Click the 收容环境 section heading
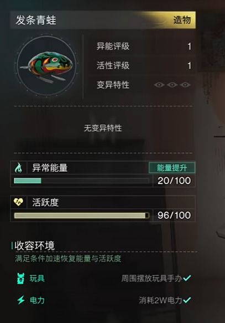The height and width of the screenshot is (323, 225). pyautogui.click(x=34, y=245)
